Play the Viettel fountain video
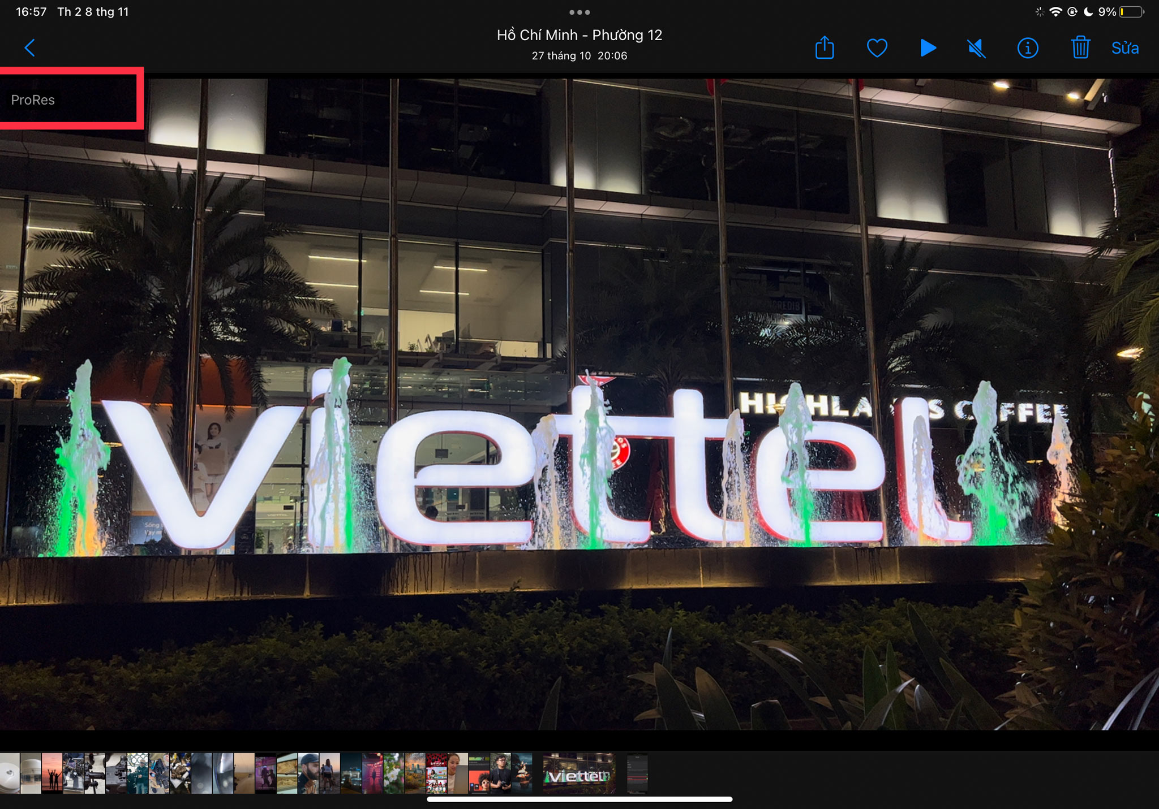1159x809 pixels. coord(928,48)
